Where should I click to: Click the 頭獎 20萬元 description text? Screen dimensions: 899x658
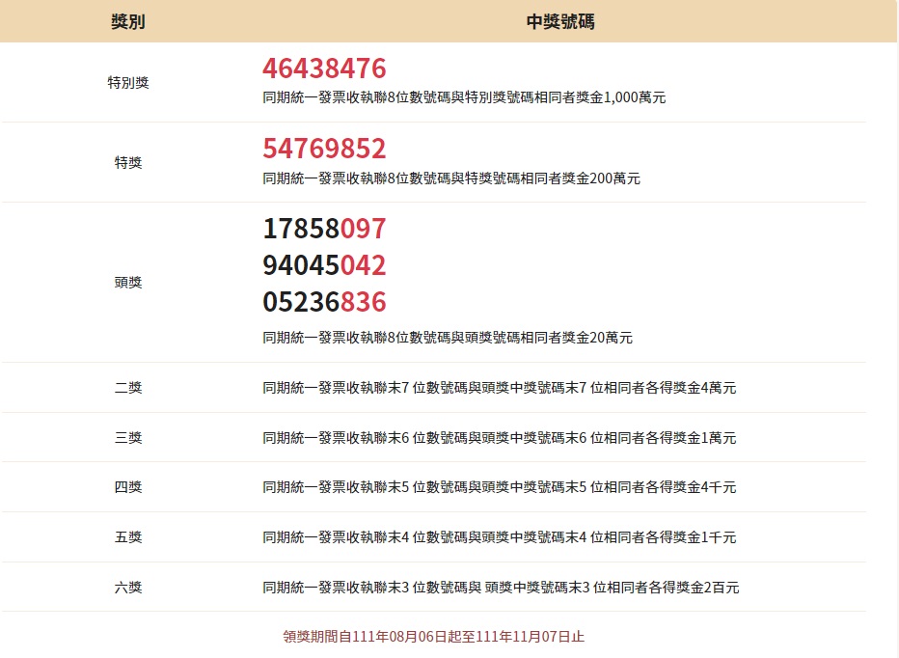click(448, 338)
